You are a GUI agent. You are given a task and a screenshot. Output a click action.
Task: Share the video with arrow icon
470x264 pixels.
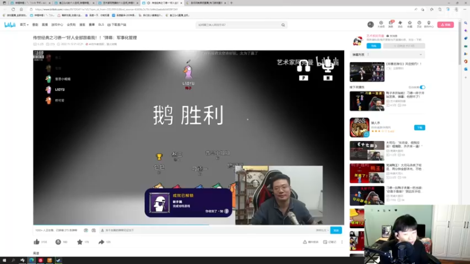pos(101,242)
